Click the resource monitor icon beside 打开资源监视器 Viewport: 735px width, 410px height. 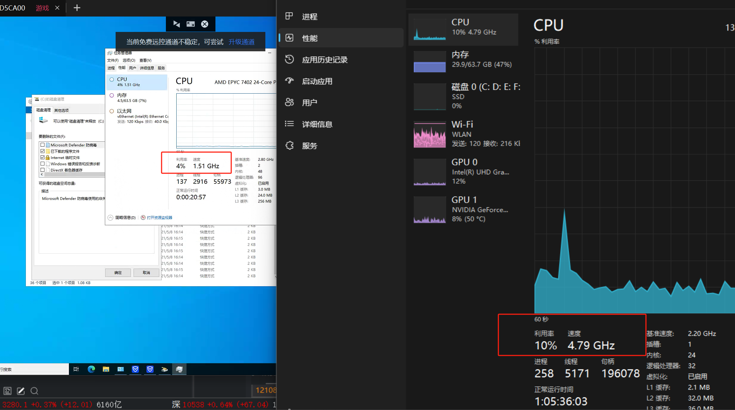(x=143, y=218)
